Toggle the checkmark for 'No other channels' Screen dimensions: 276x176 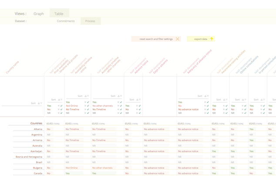[x=121, y=106]
